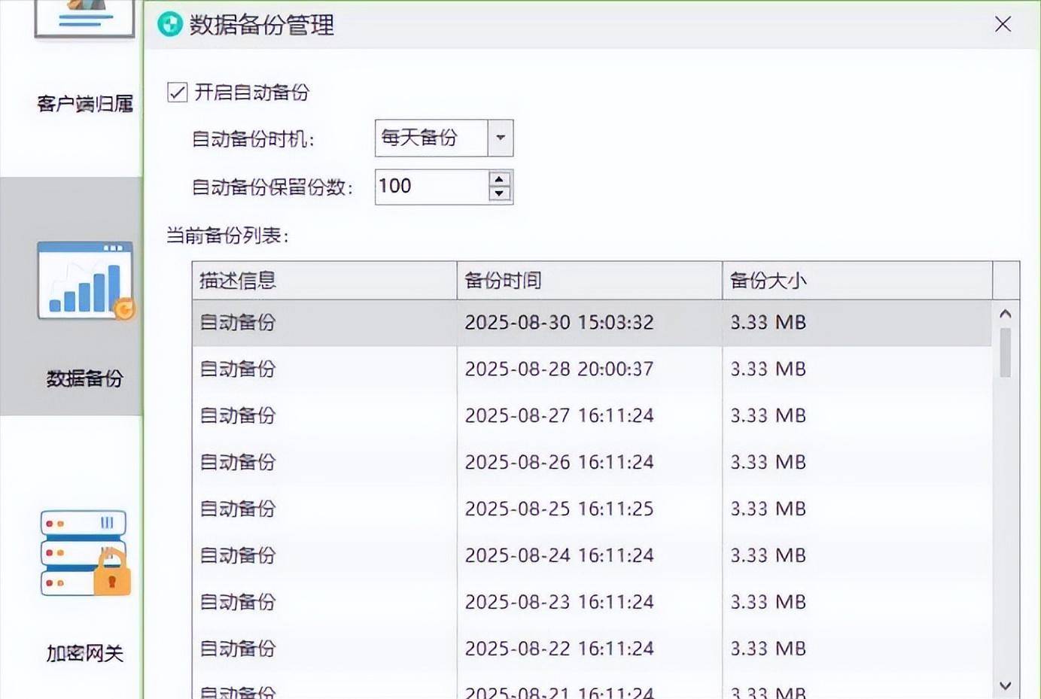The width and height of the screenshot is (1041, 699).
Task: Select 加密网关 label in the sidebar
Action: [84, 653]
